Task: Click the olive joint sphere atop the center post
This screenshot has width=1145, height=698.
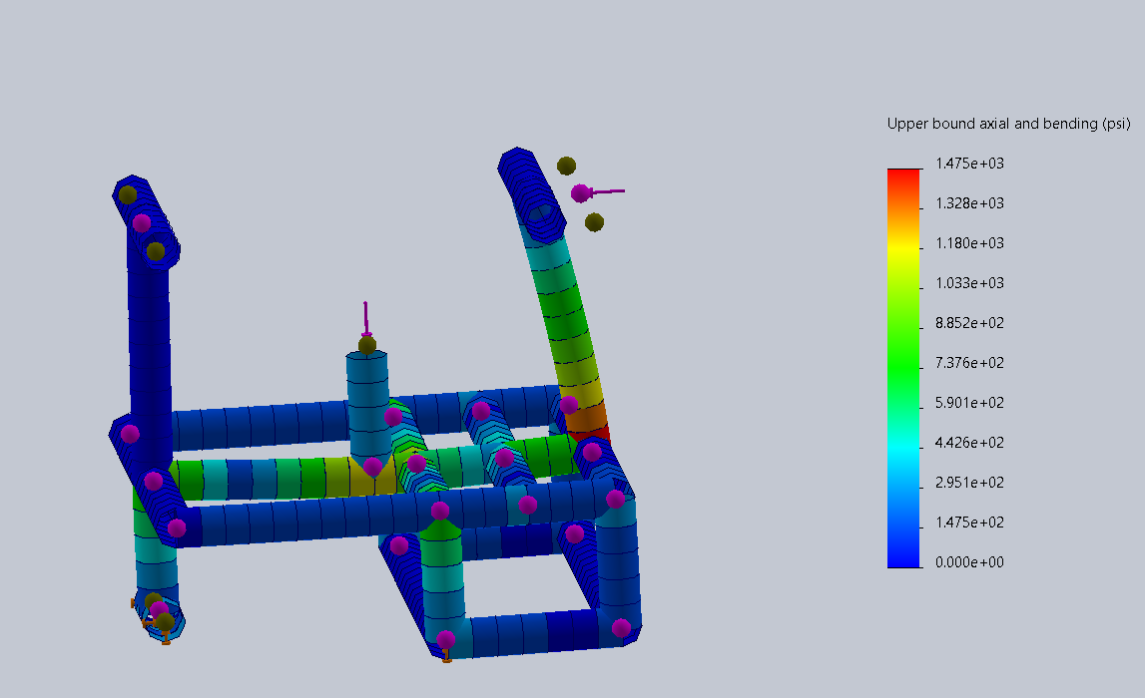Action: [x=367, y=345]
